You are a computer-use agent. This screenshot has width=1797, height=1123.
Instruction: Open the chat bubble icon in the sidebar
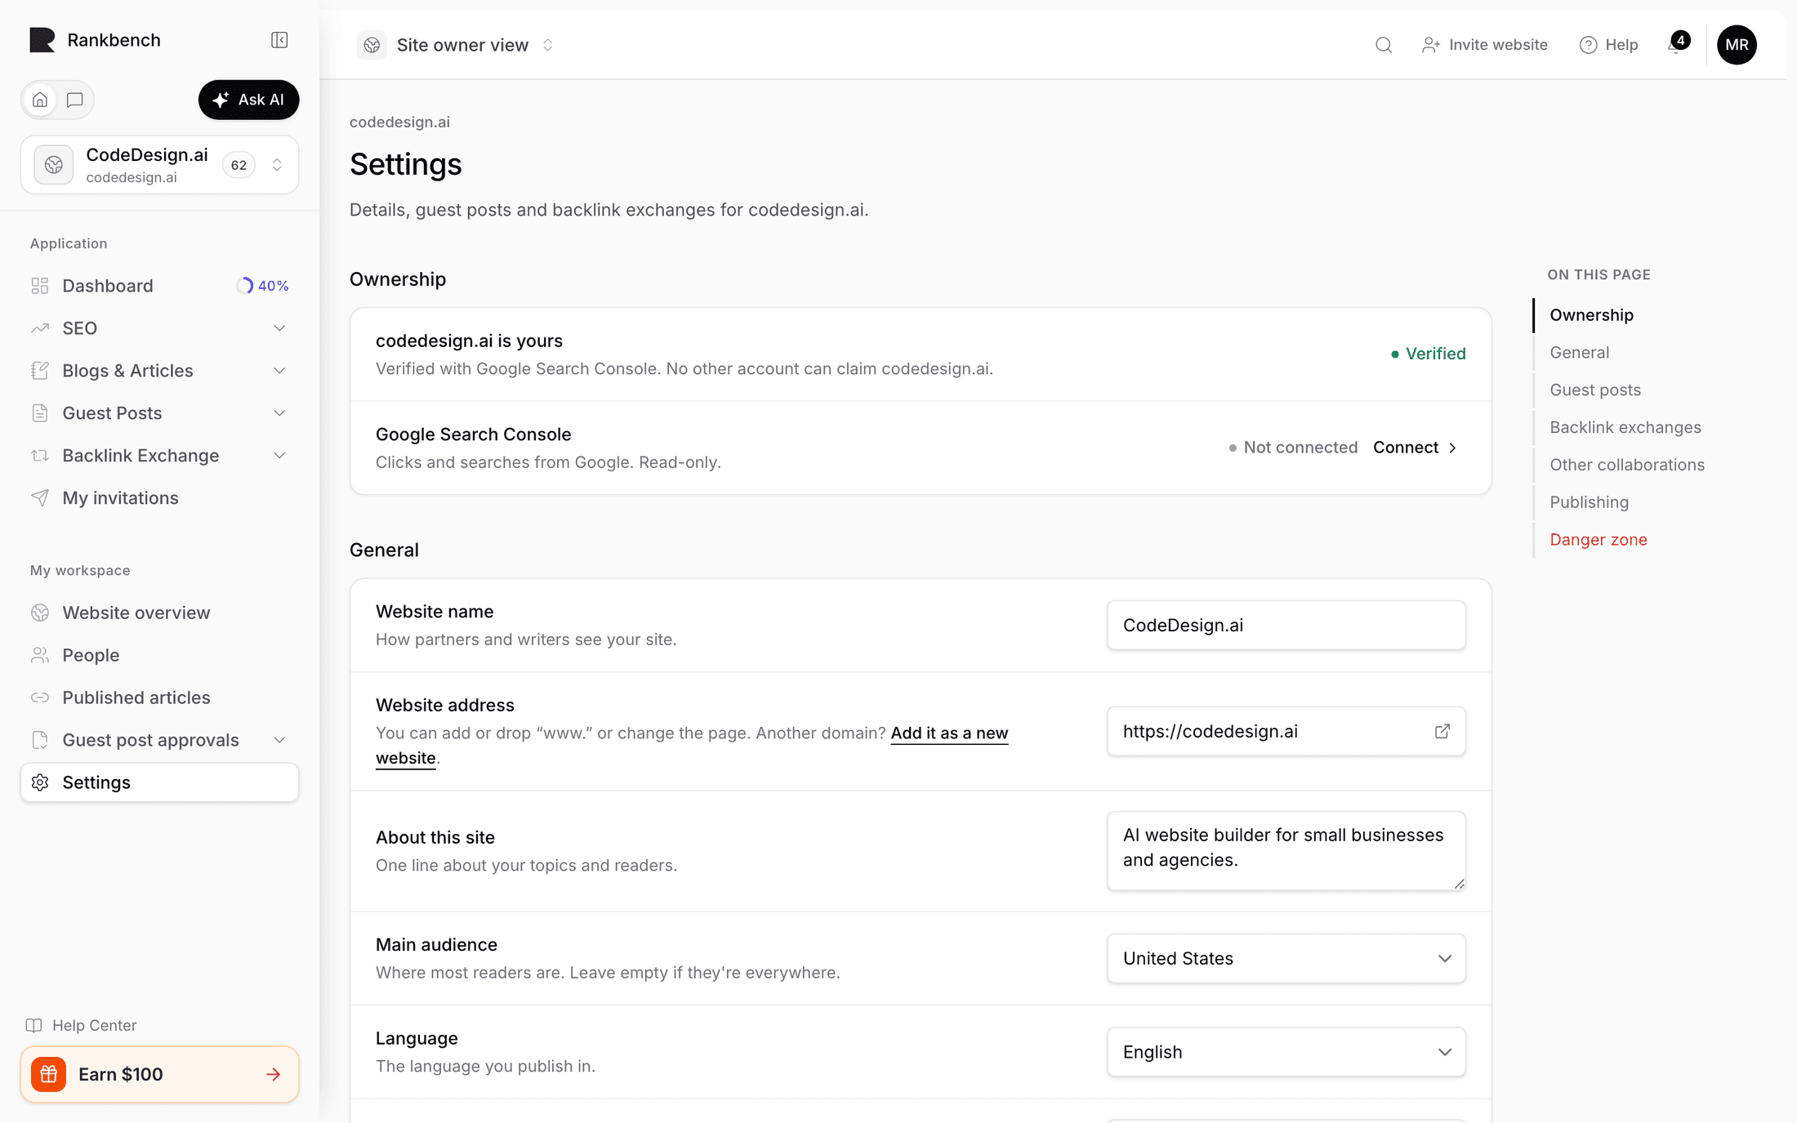tap(75, 100)
